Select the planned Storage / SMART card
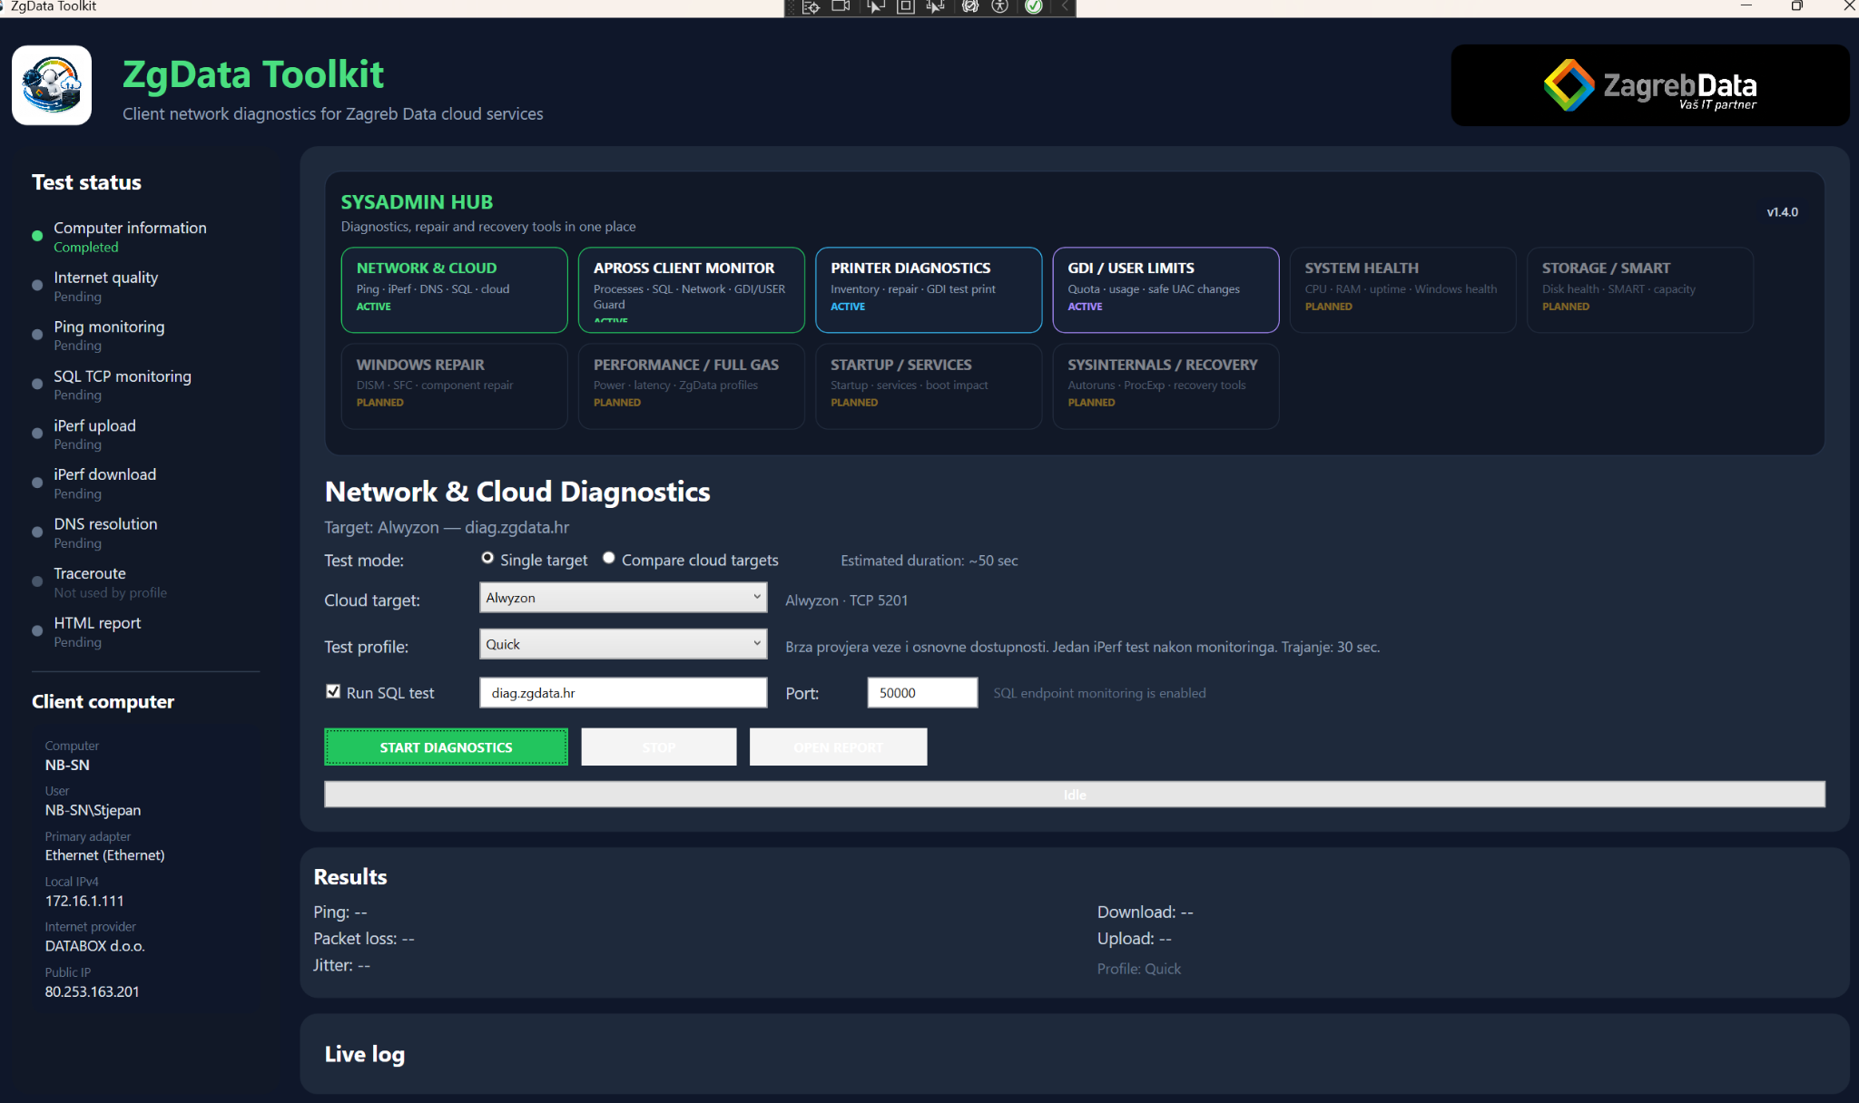Viewport: 1859px width, 1103px height. pyautogui.click(x=1640, y=290)
